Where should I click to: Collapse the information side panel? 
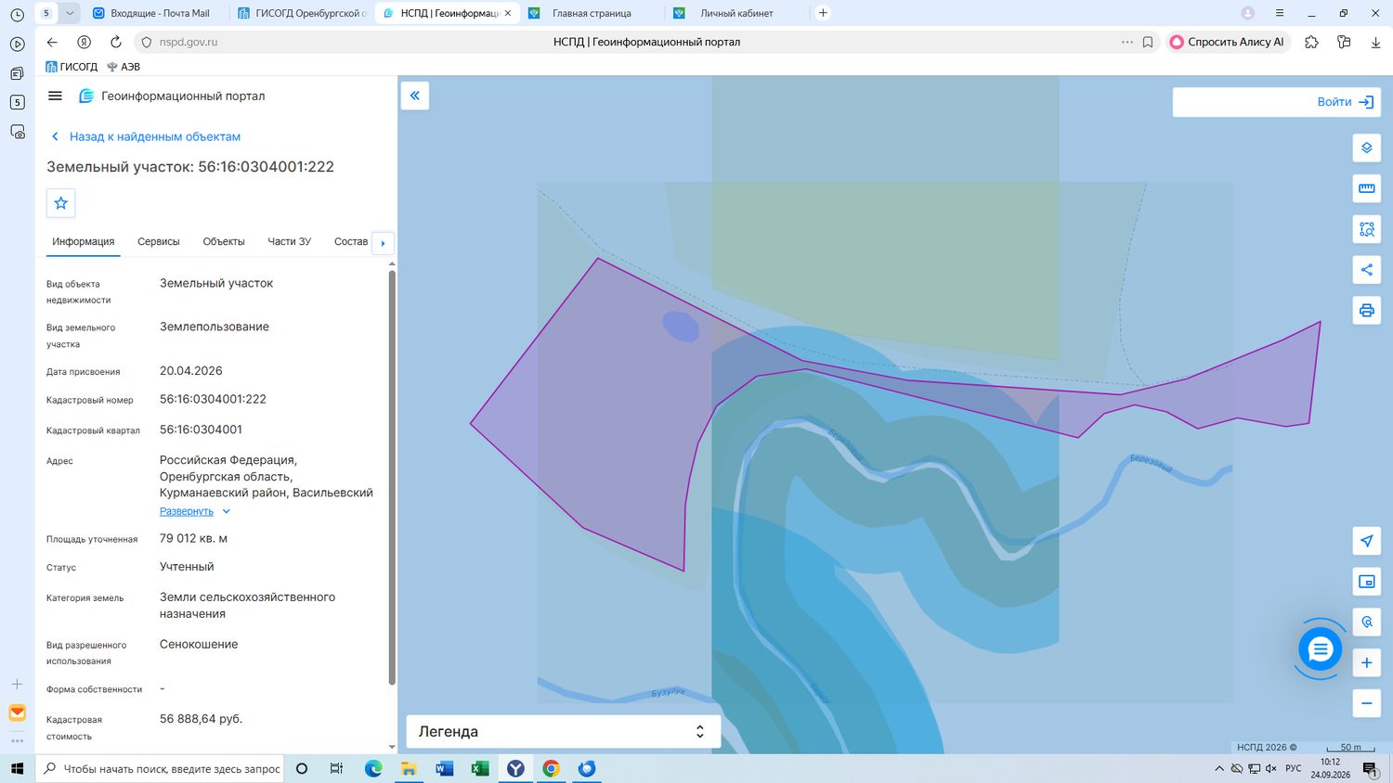point(414,96)
